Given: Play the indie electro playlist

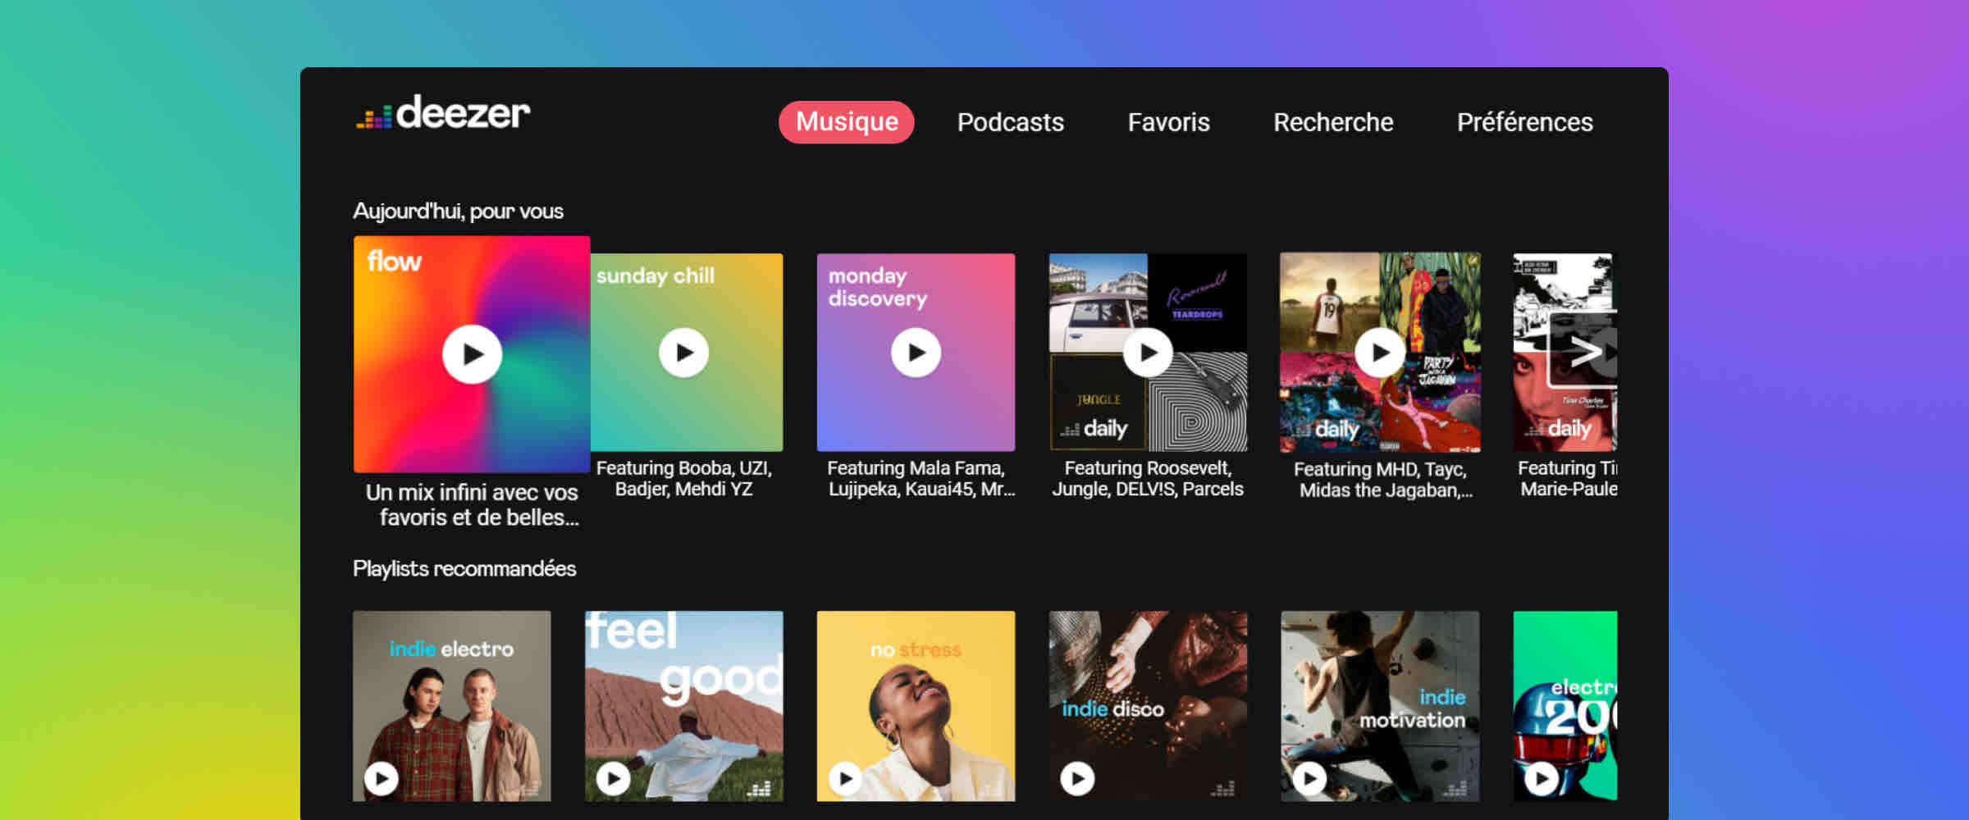Looking at the screenshot, I should [x=381, y=777].
